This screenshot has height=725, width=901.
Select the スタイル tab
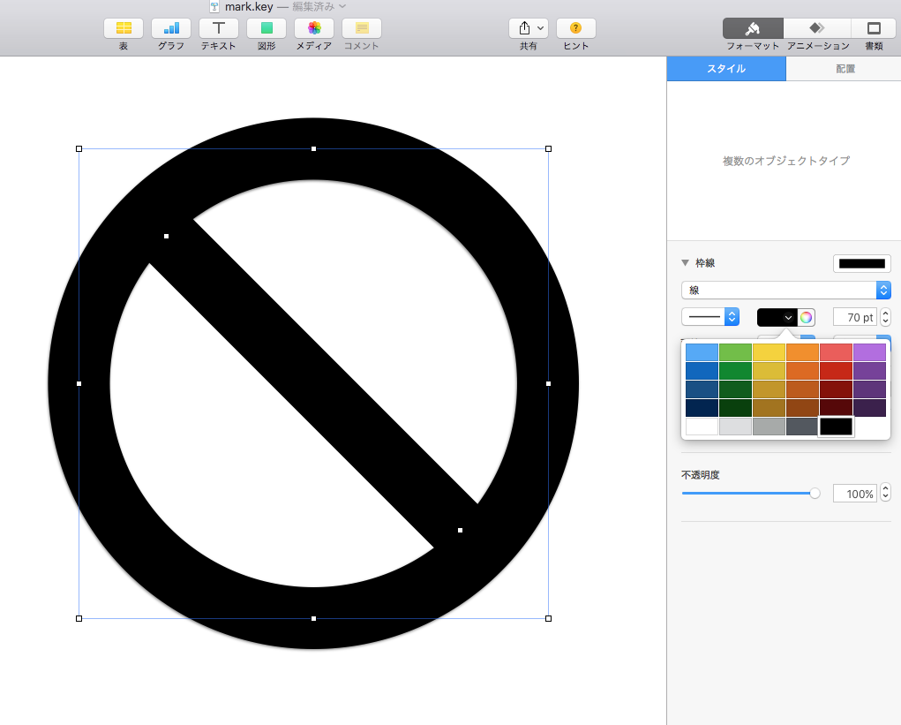point(726,69)
